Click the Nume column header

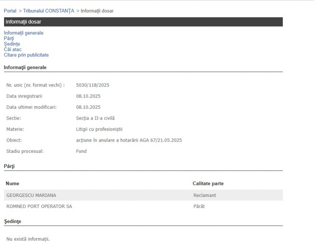12,184
